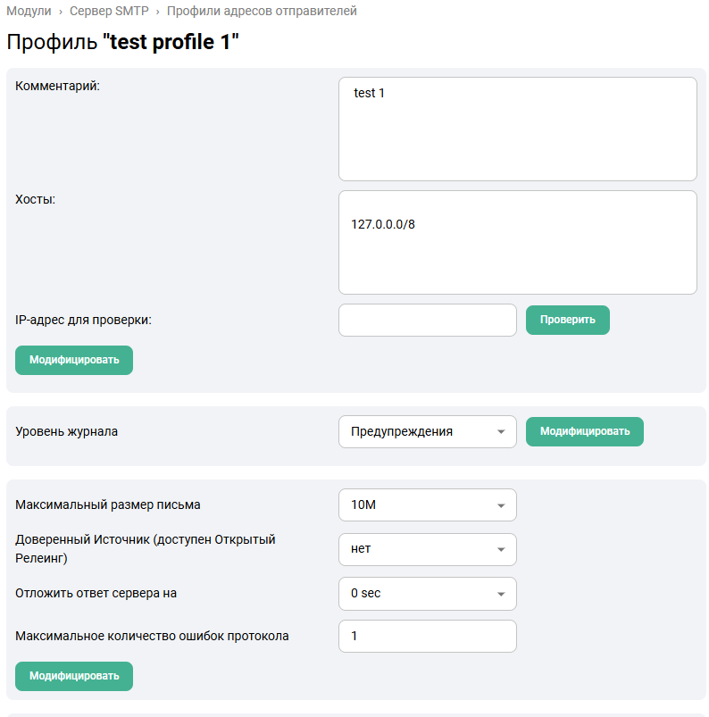
Task: Click Модифицировать beside the Предупреждения dropdown
Action: [x=584, y=431]
